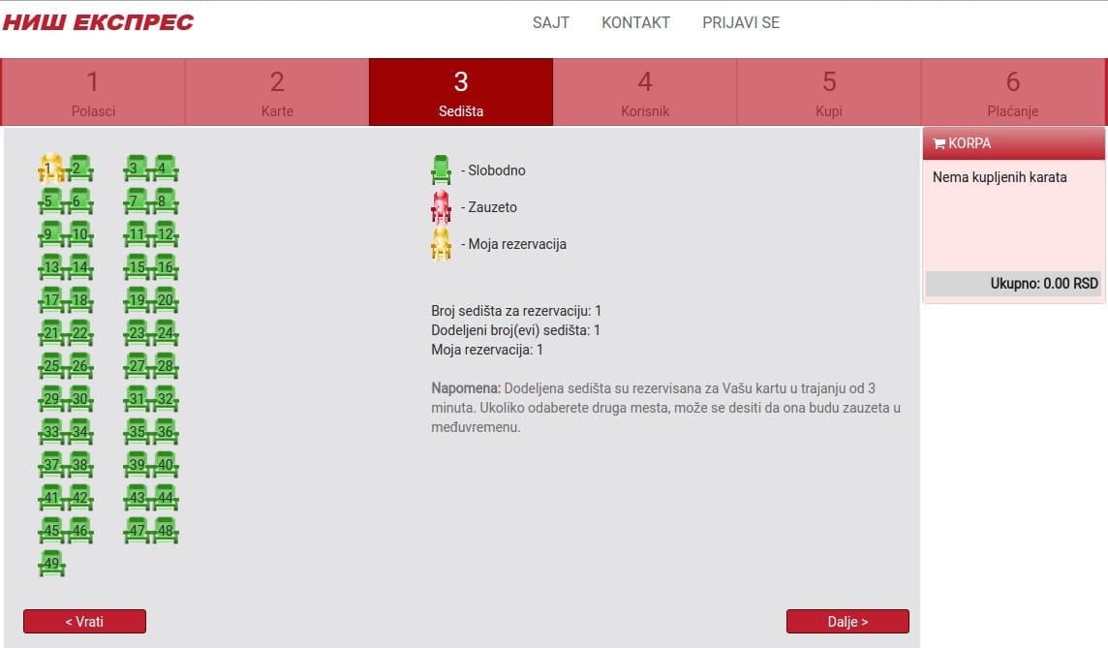This screenshot has height=648, width=1108.
Task: Select free seat 17
Action: pyautogui.click(x=50, y=300)
